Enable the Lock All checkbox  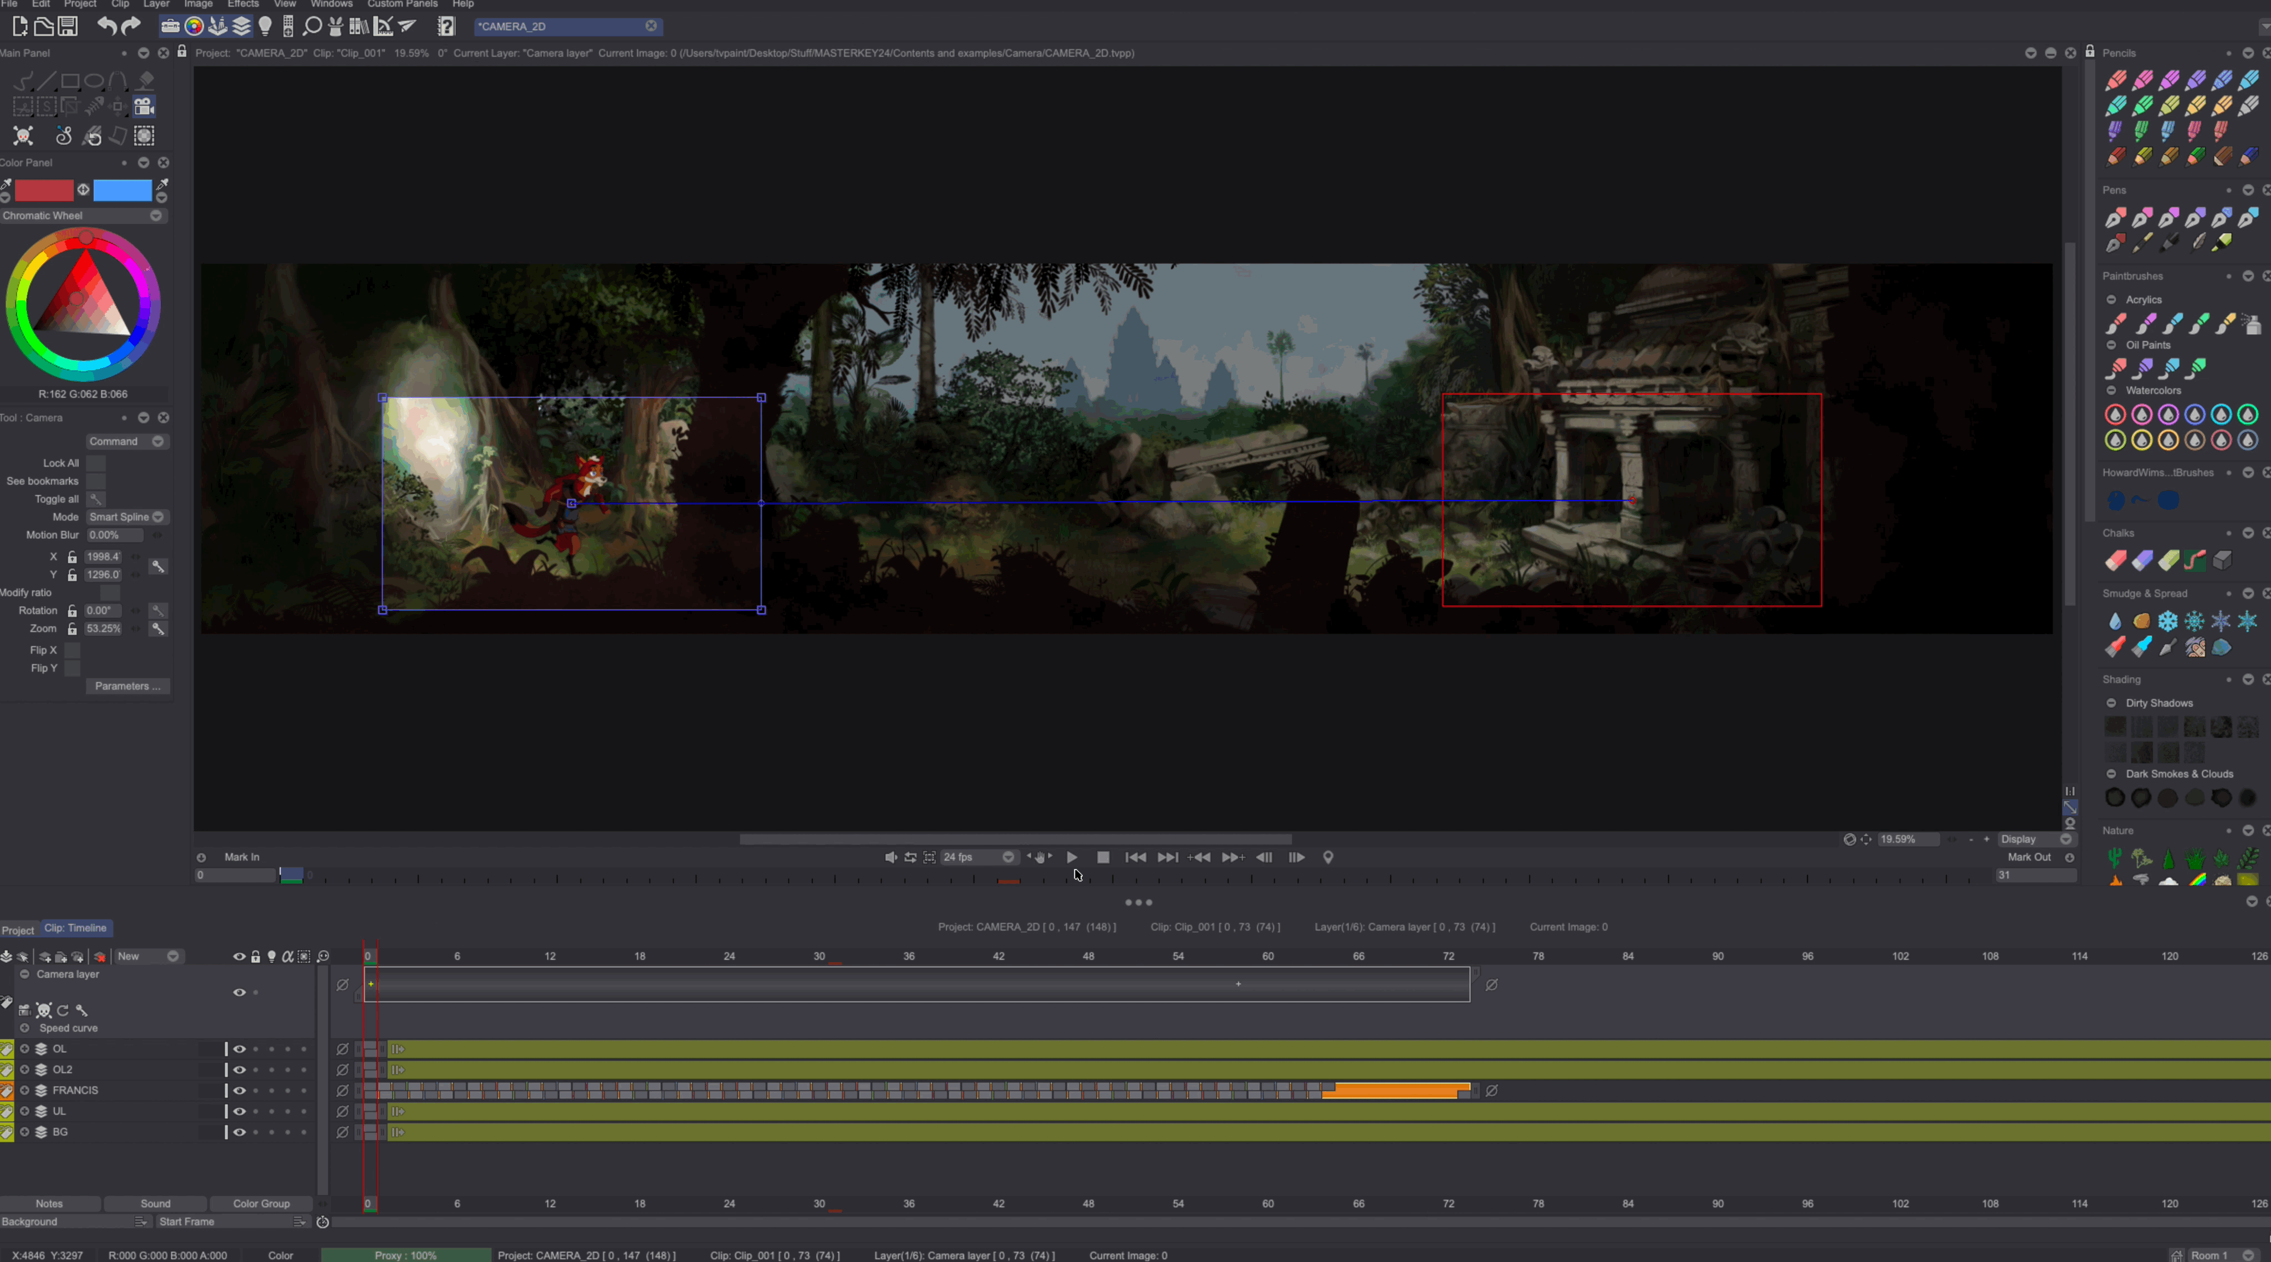click(x=95, y=463)
